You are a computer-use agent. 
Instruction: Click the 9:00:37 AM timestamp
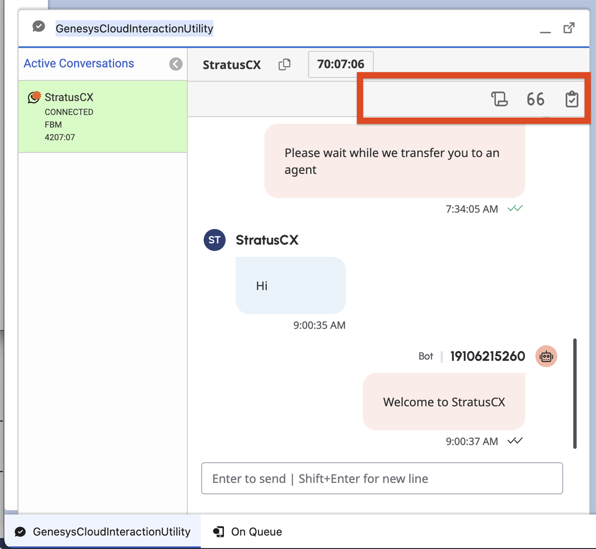tap(472, 442)
